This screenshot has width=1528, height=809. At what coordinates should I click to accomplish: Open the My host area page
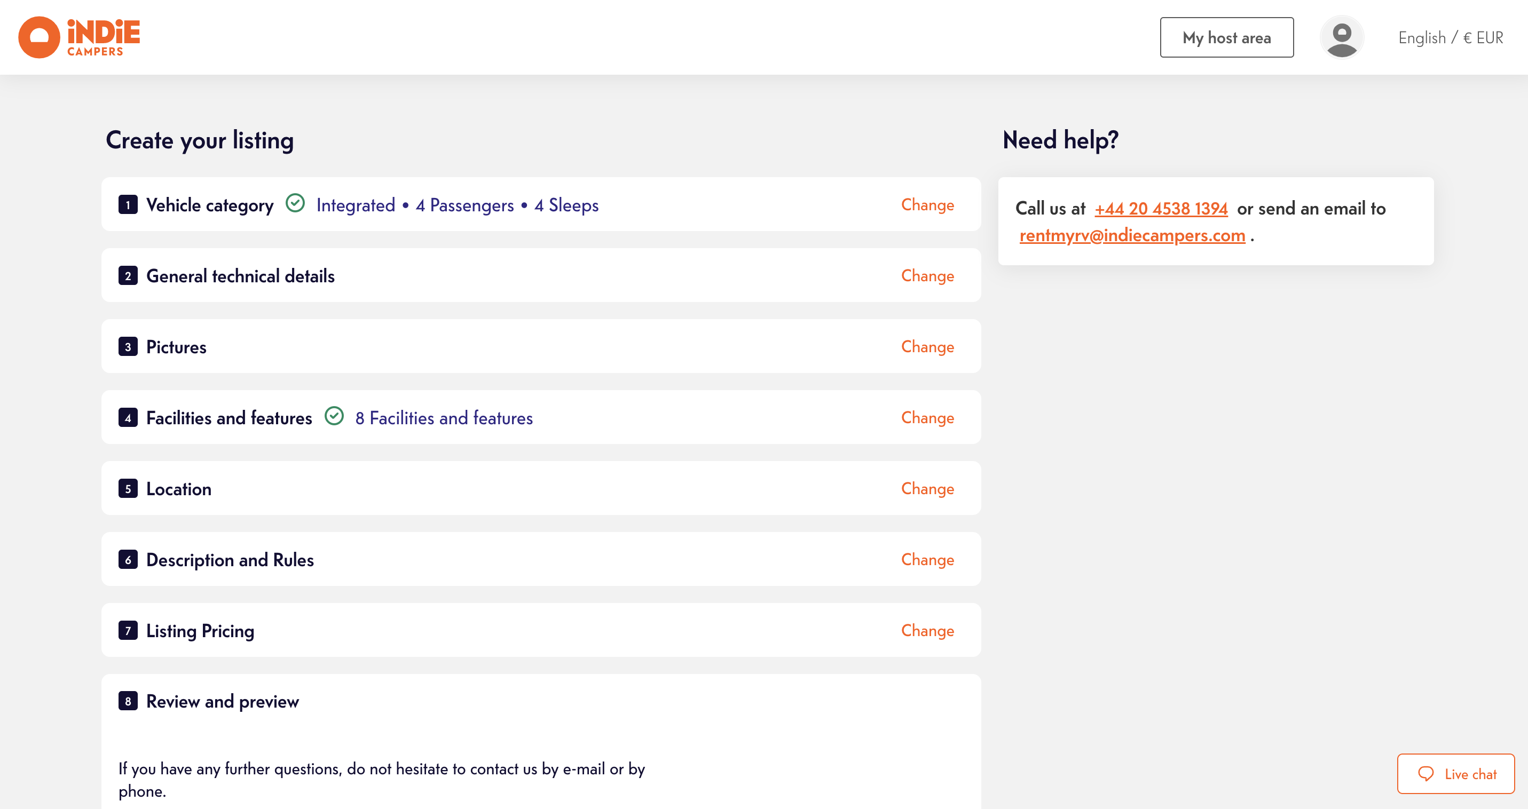1226,37
